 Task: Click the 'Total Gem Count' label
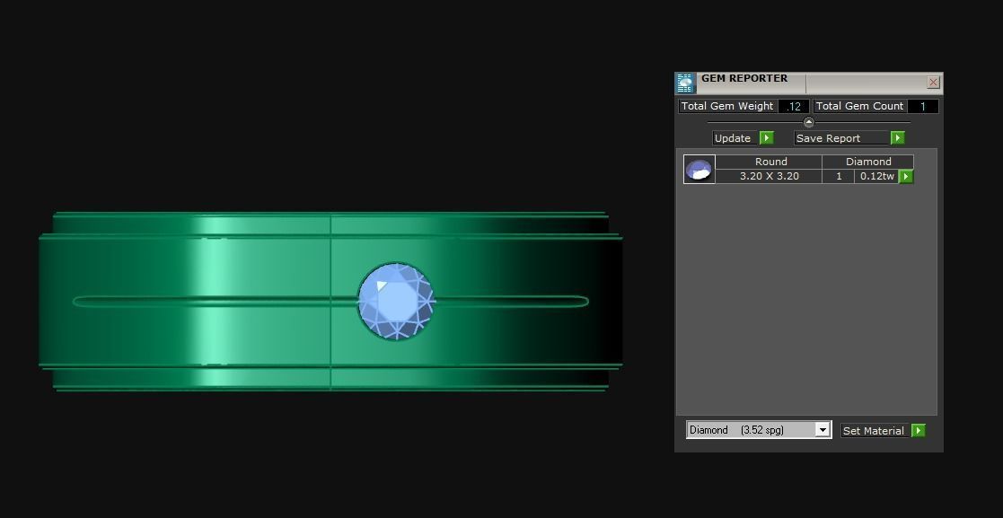click(859, 106)
